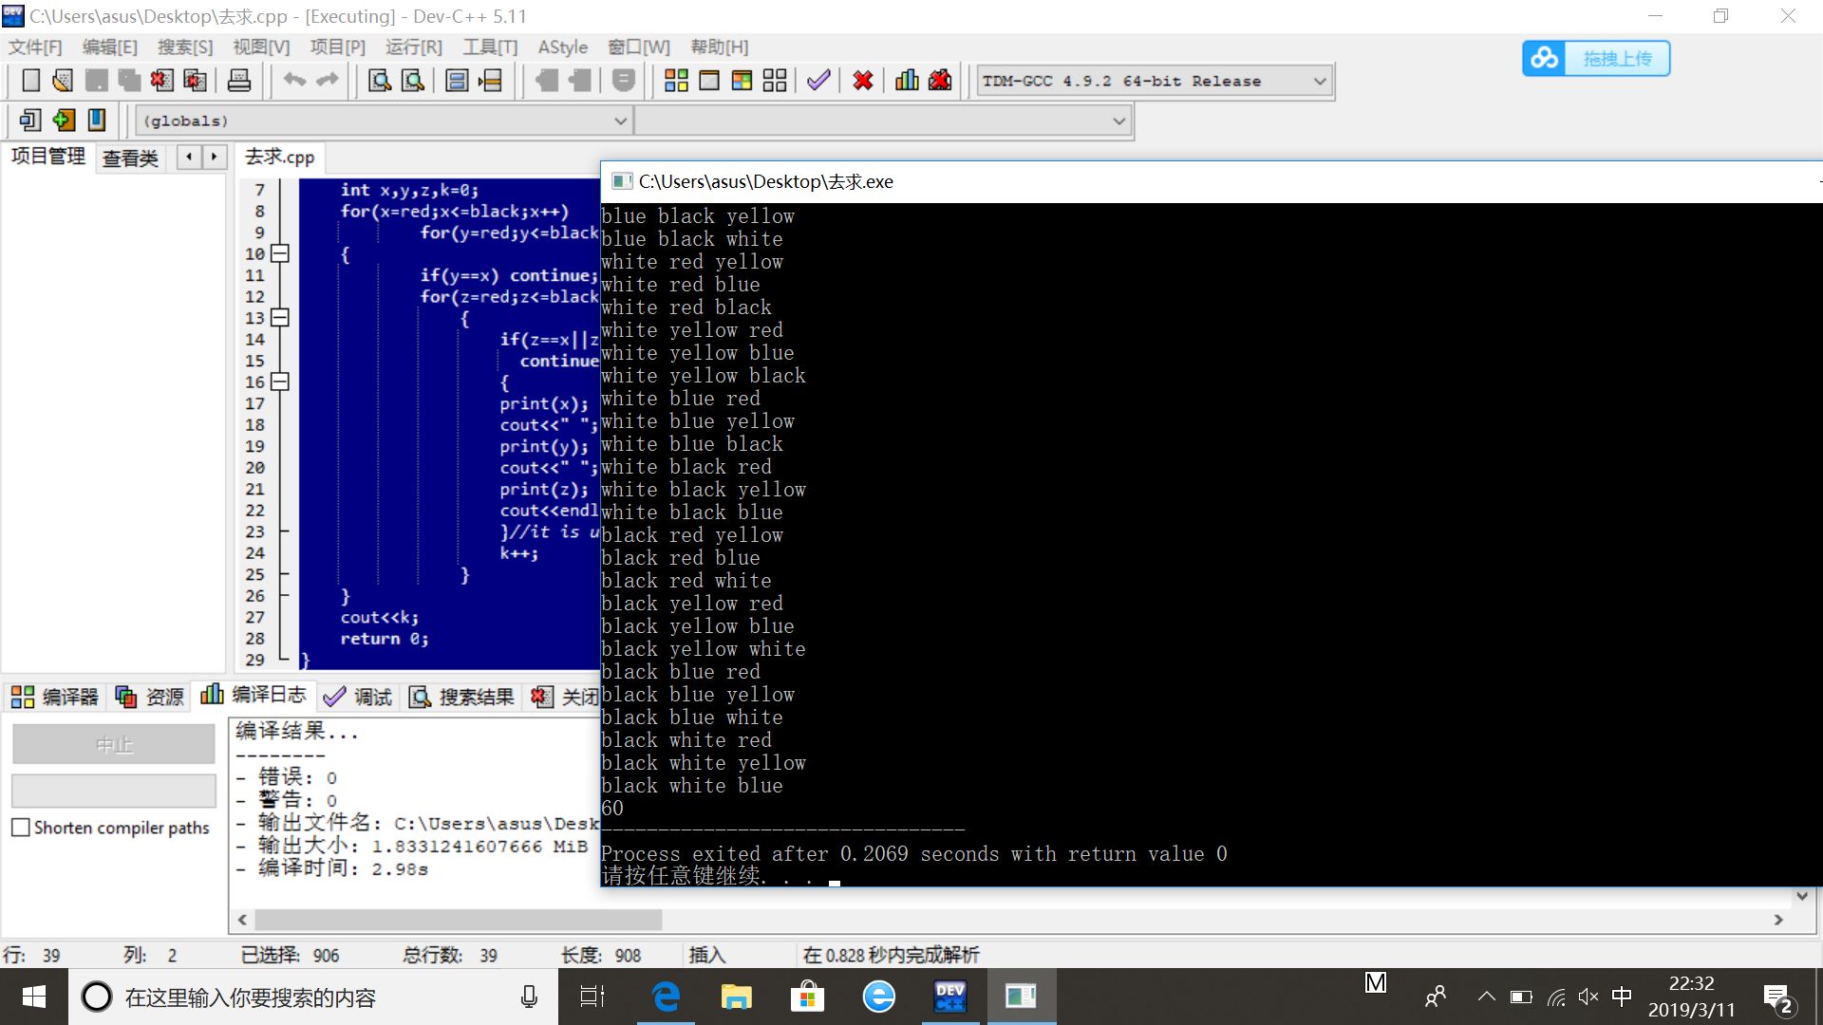Click the Go to line icon

[490, 81]
